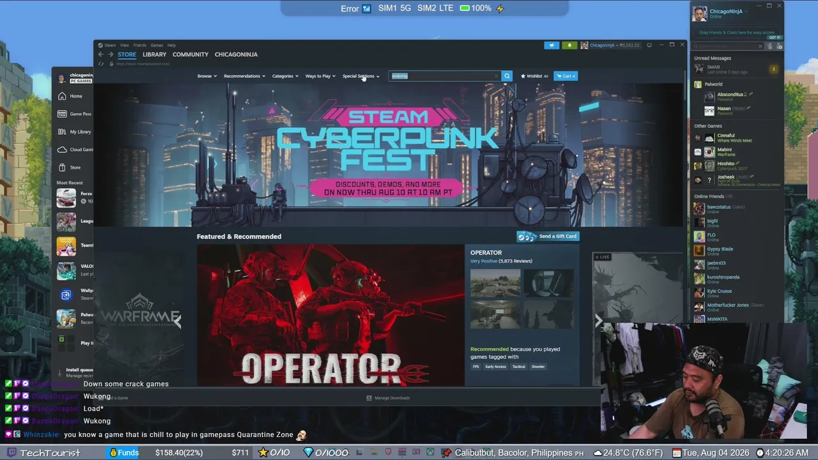Open chat with Cinnaful

tap(737, 137)
